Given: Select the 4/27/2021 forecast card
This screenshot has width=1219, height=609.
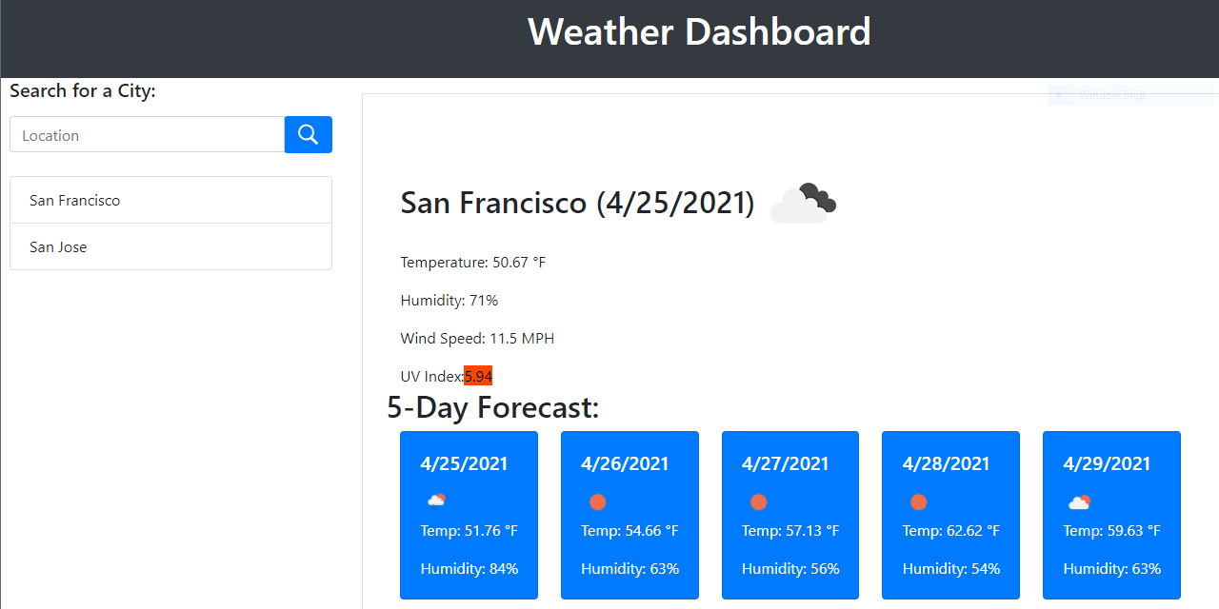Looking at the screenshot, I should point(789,515).
